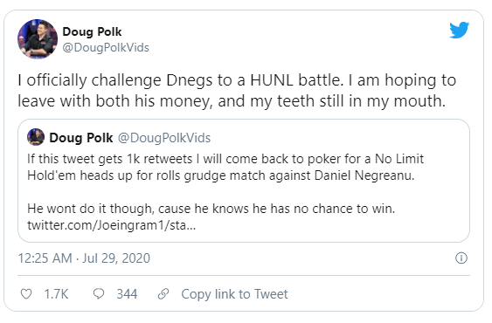This screenshot has width=492, height=323.
Task: Click the reply speech bubble icon
Action: (x=99, y=293)
